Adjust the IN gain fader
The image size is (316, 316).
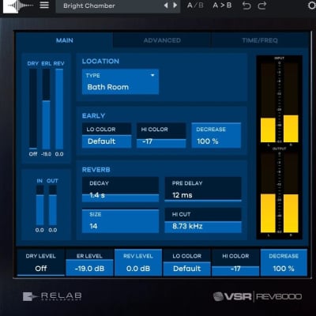point(39,205)
